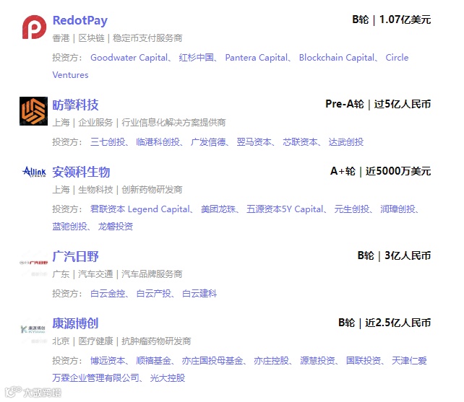
Task: Open investor 博远资本
Action: pyautogui.click(x=108, y=361)
